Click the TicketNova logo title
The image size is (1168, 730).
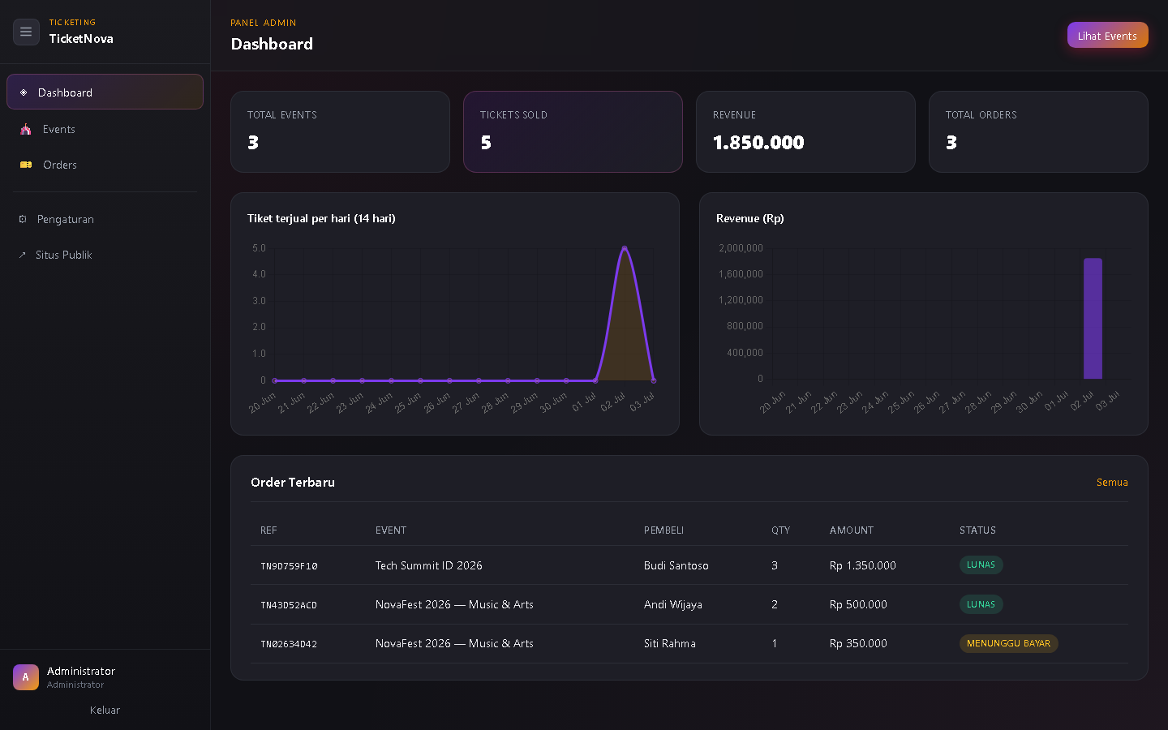81,39
